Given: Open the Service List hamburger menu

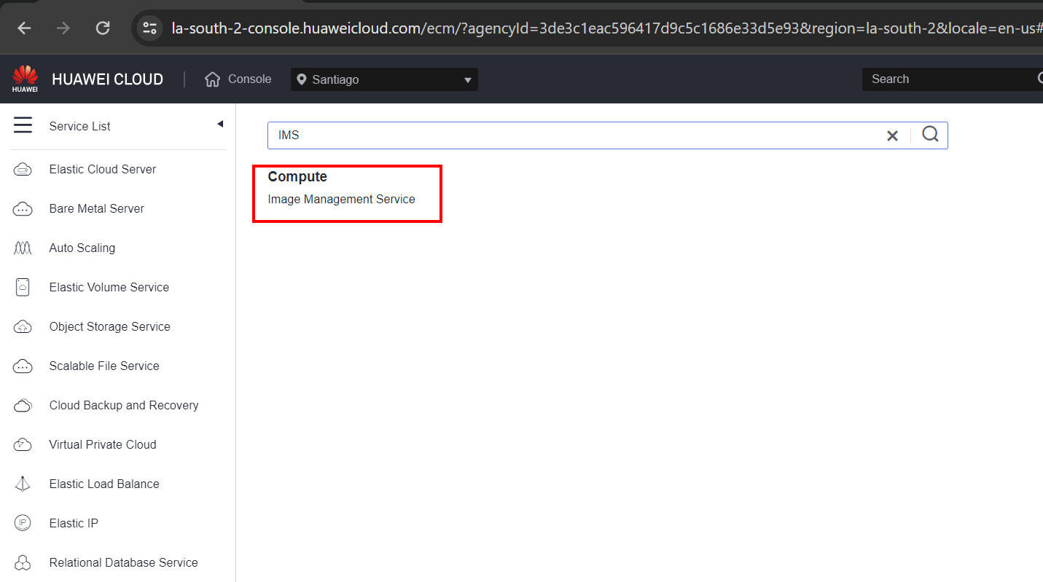Looking at the screenshot, I should pyautogui.click(x=23, y=126).
